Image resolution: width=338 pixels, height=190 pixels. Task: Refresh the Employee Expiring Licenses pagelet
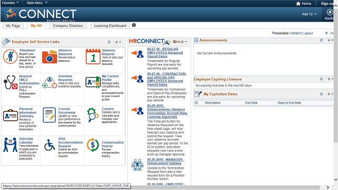tap(322, 79)
